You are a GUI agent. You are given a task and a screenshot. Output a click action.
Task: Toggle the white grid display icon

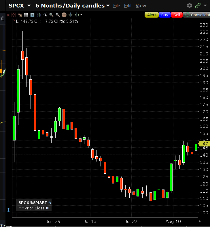tap(26, 15)
